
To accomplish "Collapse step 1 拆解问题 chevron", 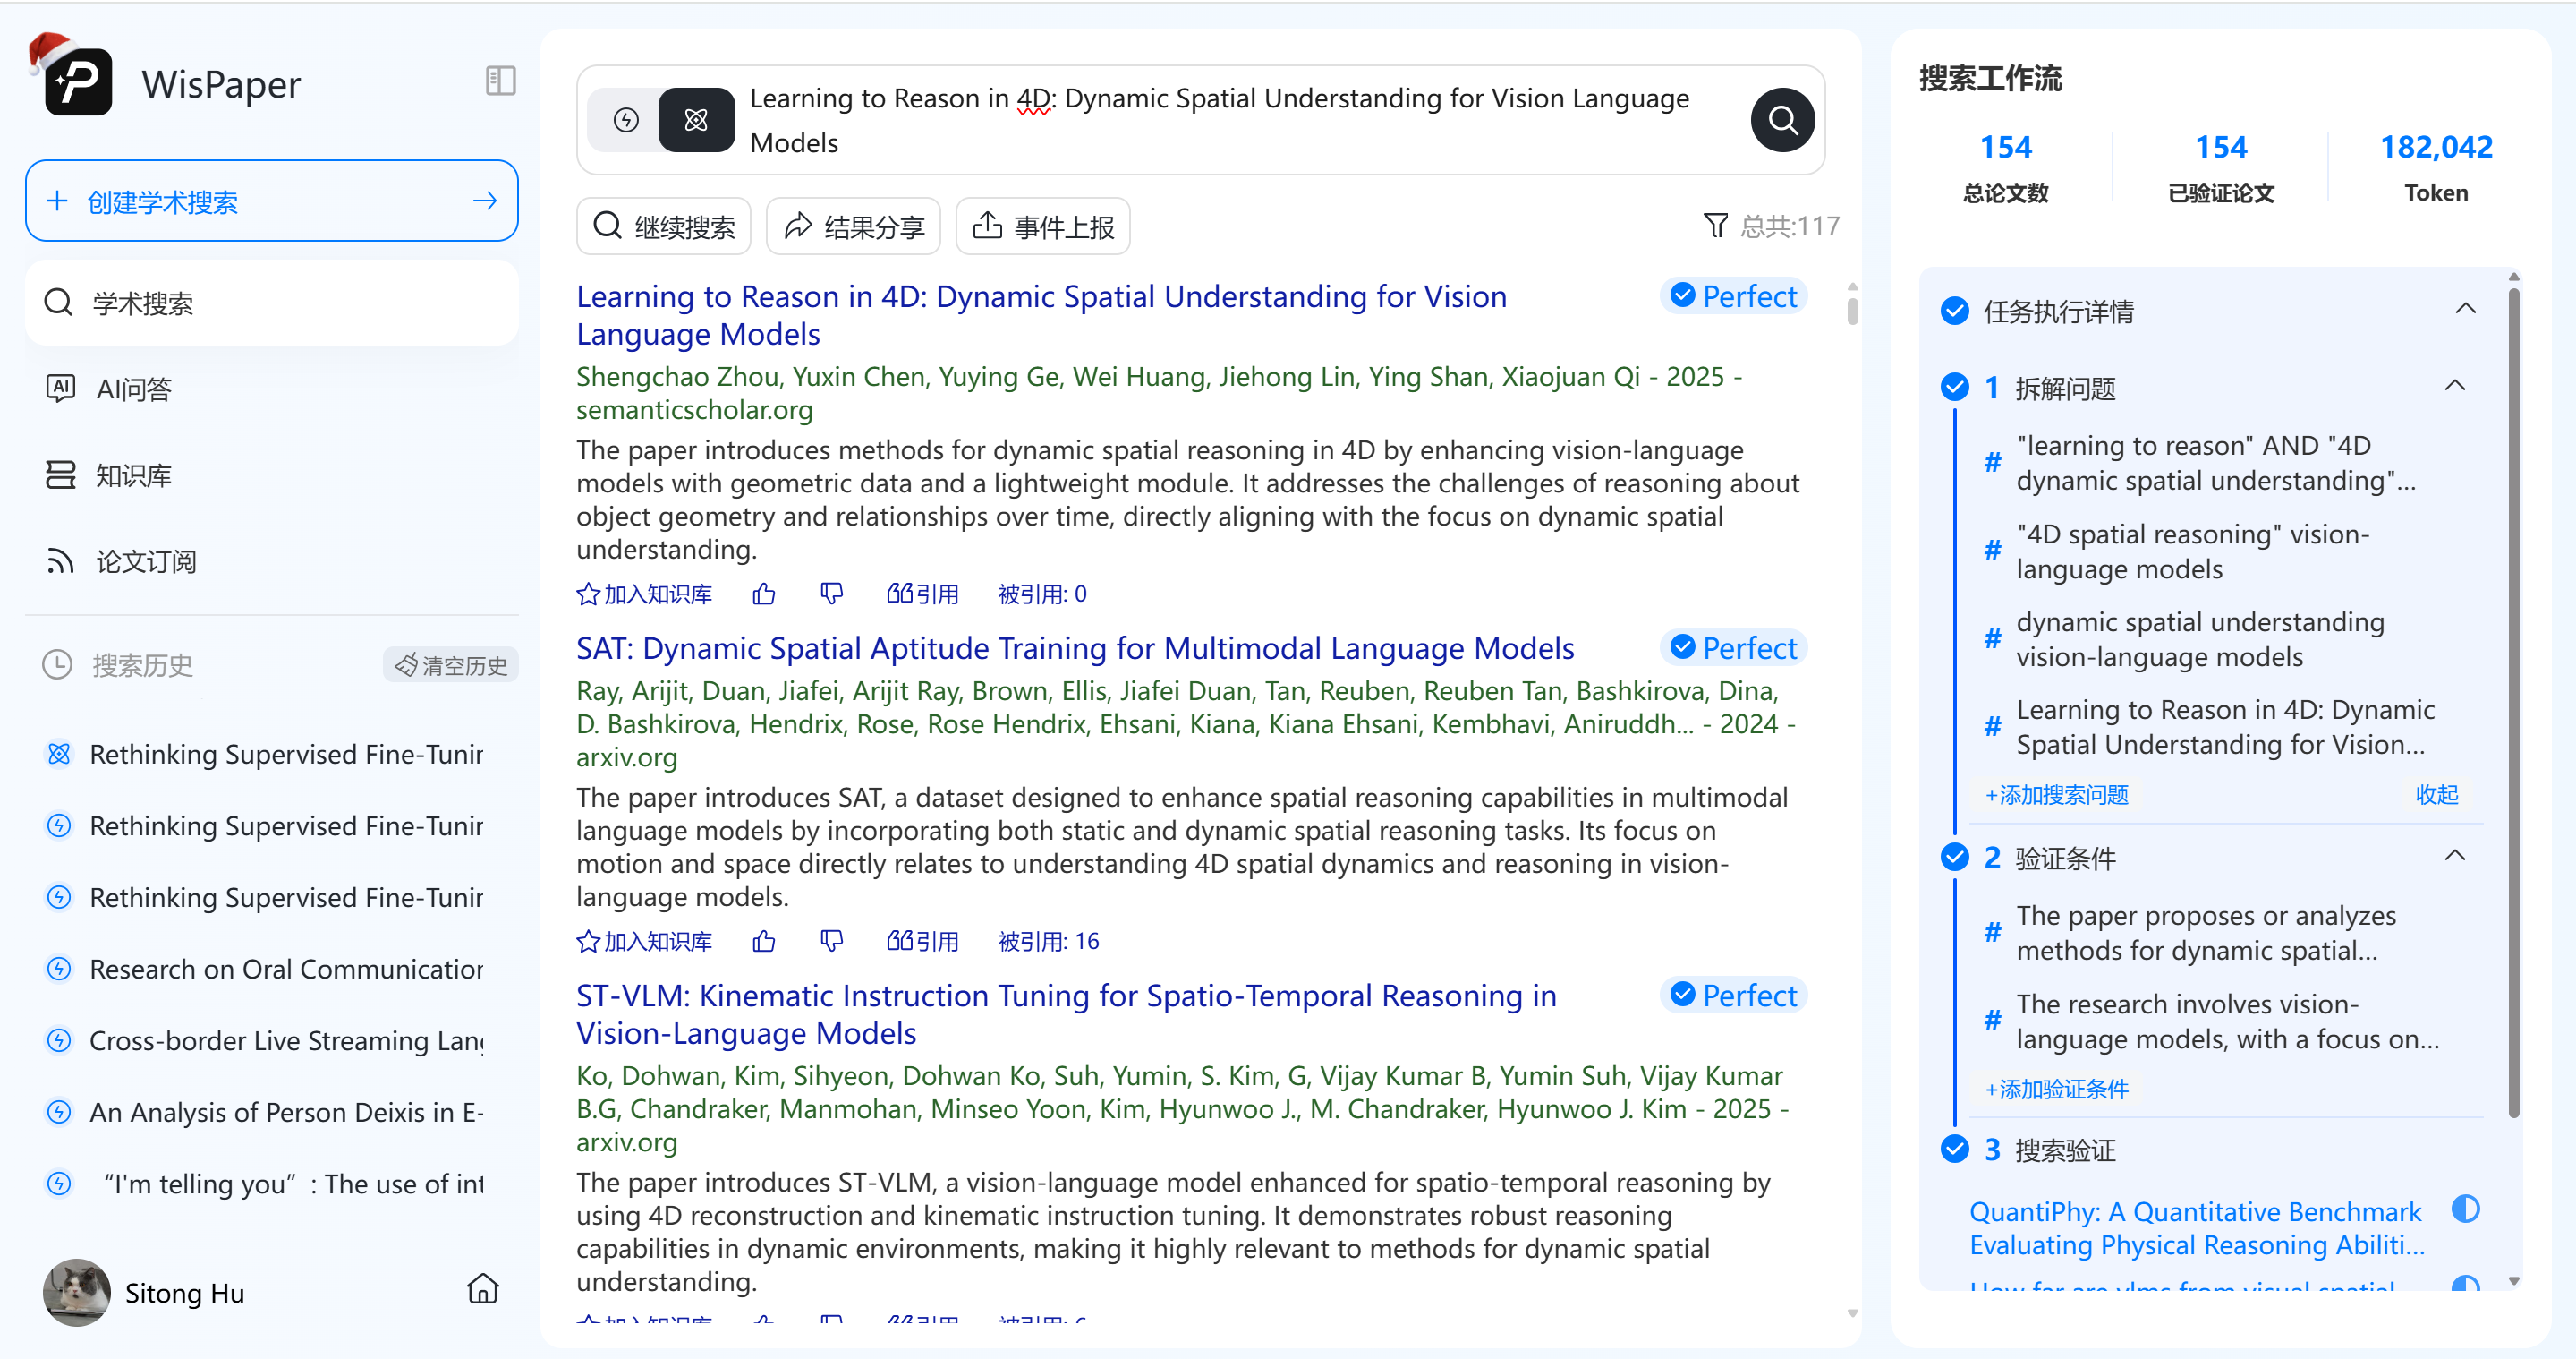I will (x=2454, y=386).
